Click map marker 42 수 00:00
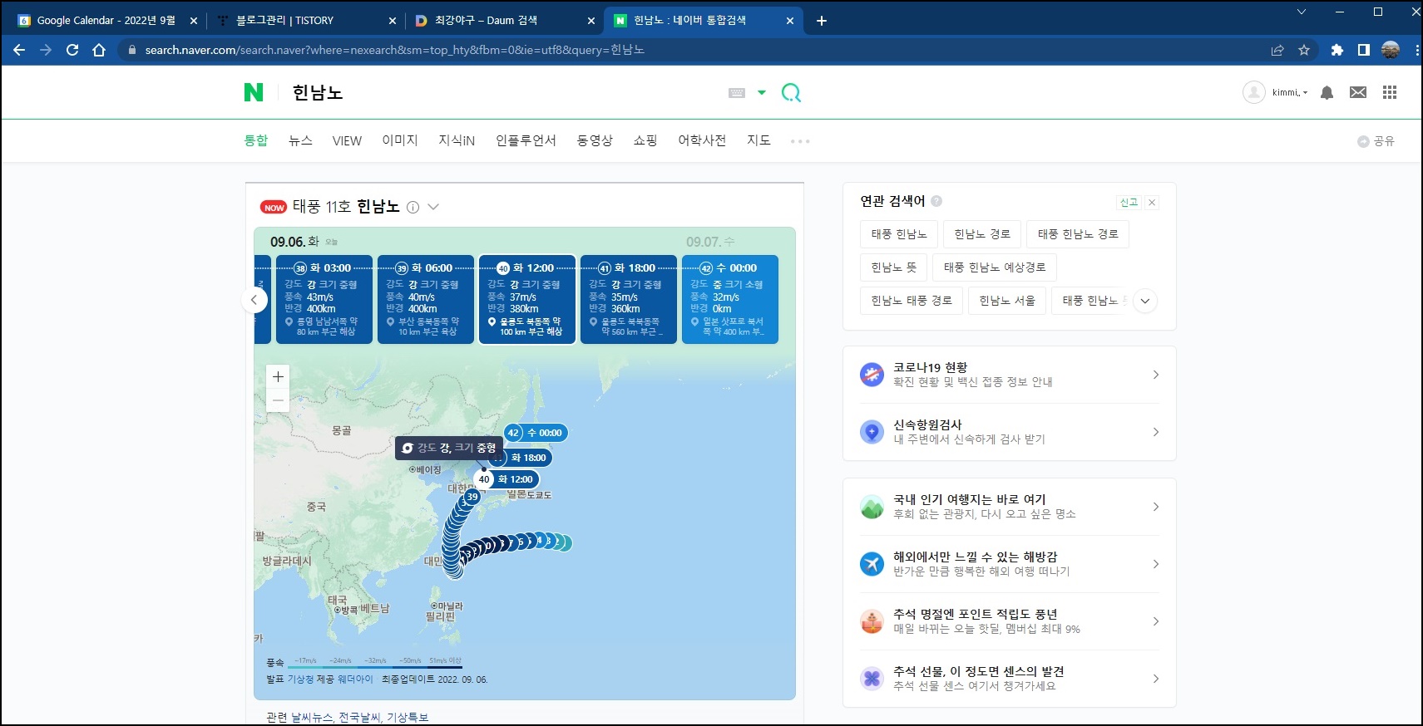1423x726 pixels. click(536, 433)
